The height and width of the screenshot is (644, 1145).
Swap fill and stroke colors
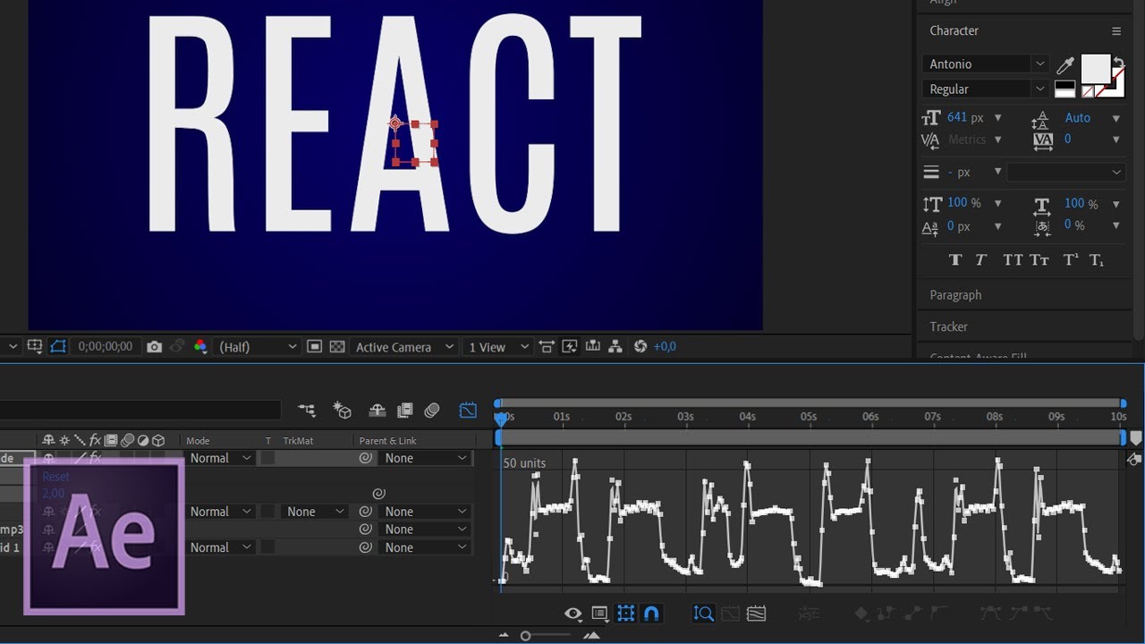point(1118,63)
